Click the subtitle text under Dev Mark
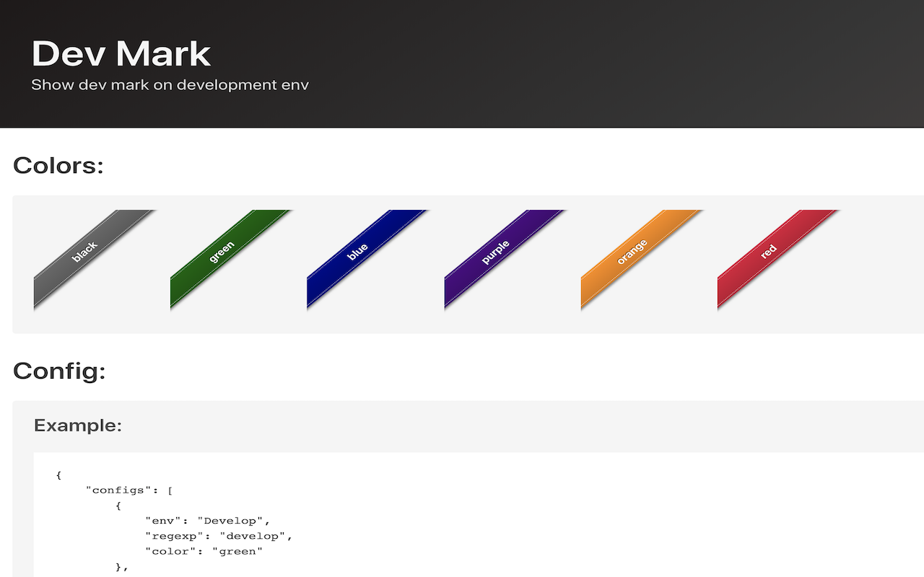Screen dimensions: 924x577 click(x=170, y=84)
